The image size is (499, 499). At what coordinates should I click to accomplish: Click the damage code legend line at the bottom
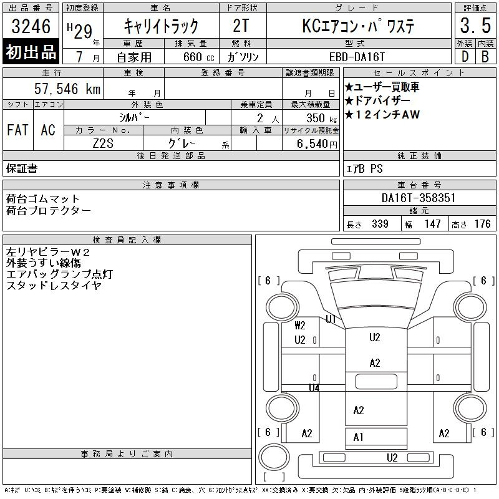(x=240, y=490)
